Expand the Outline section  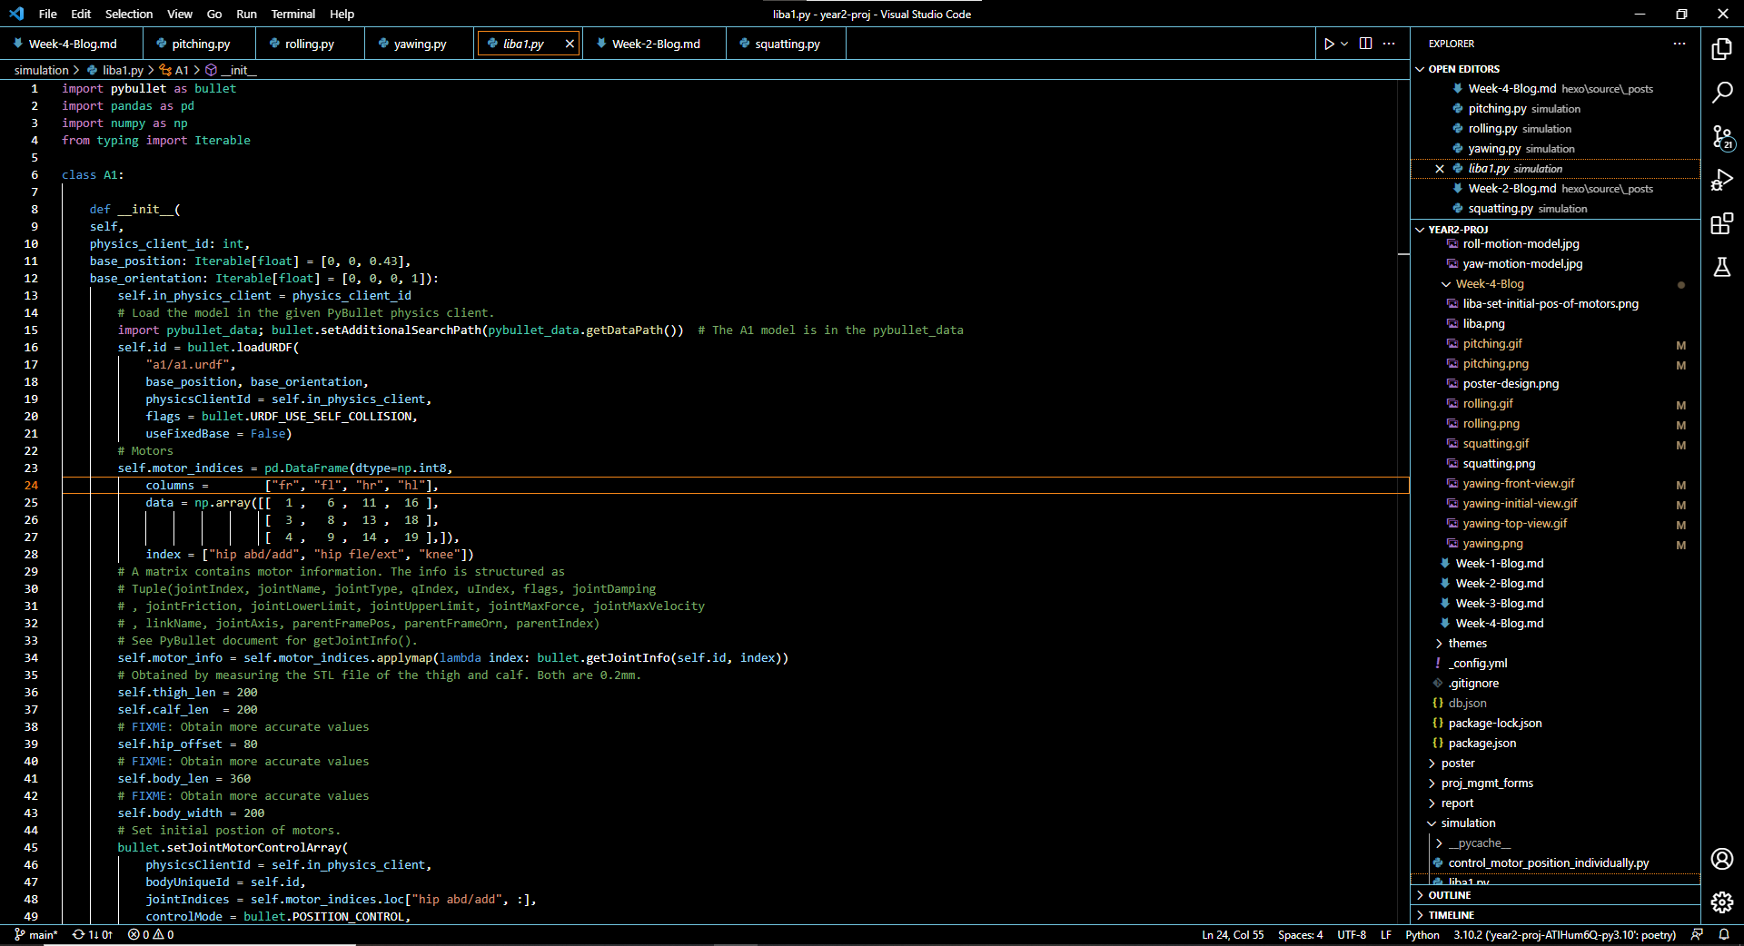point(1449,895)
